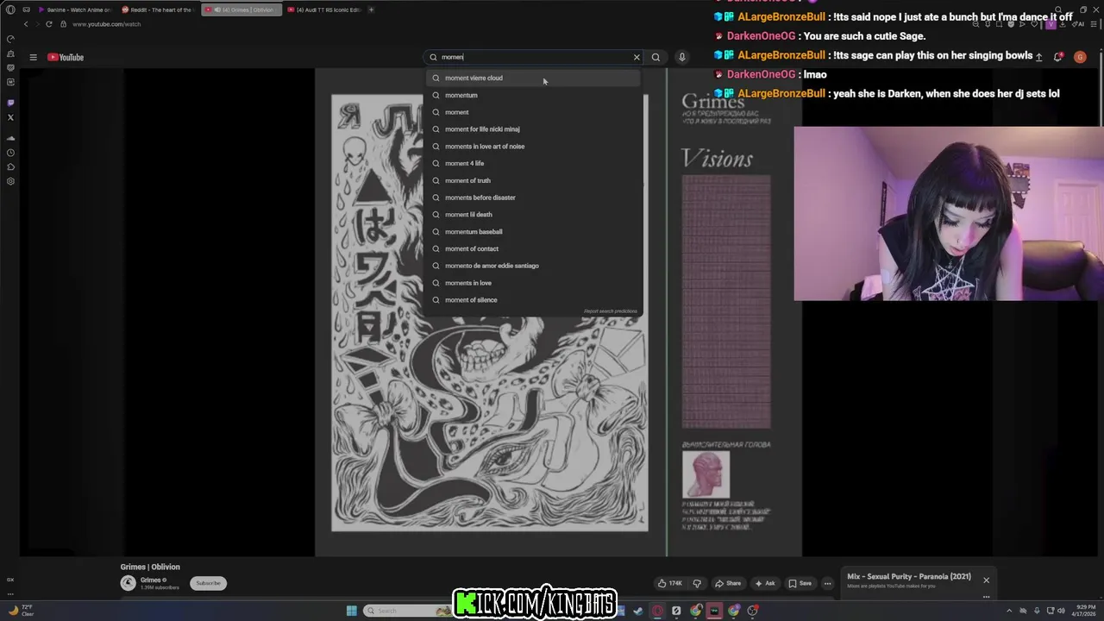Open the YouTube notifications bell
This screenshot has width=1104, height=621.
coord(1057,58)
